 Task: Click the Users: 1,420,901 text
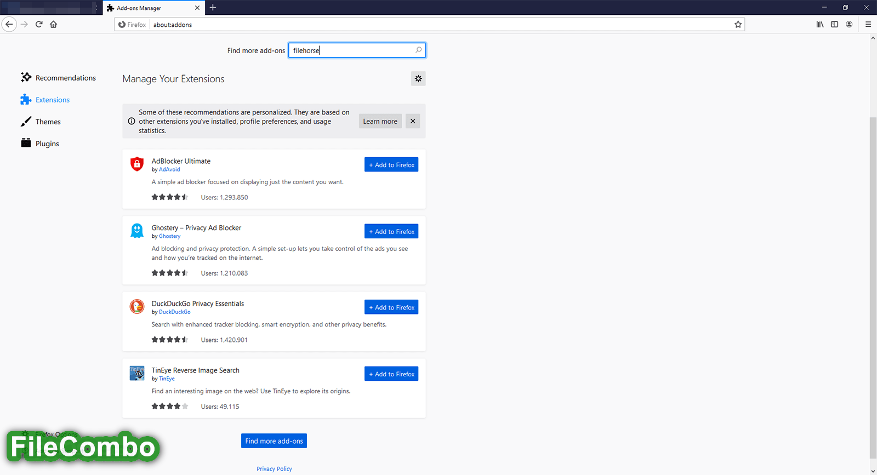tap(224, 340)
